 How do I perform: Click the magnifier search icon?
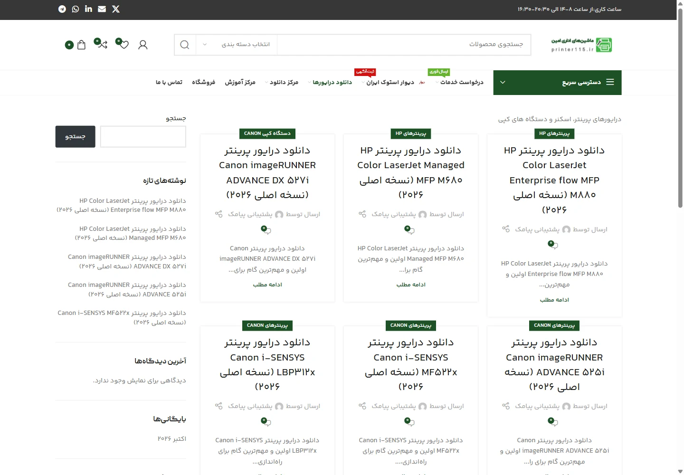click(x=185, y=45)
